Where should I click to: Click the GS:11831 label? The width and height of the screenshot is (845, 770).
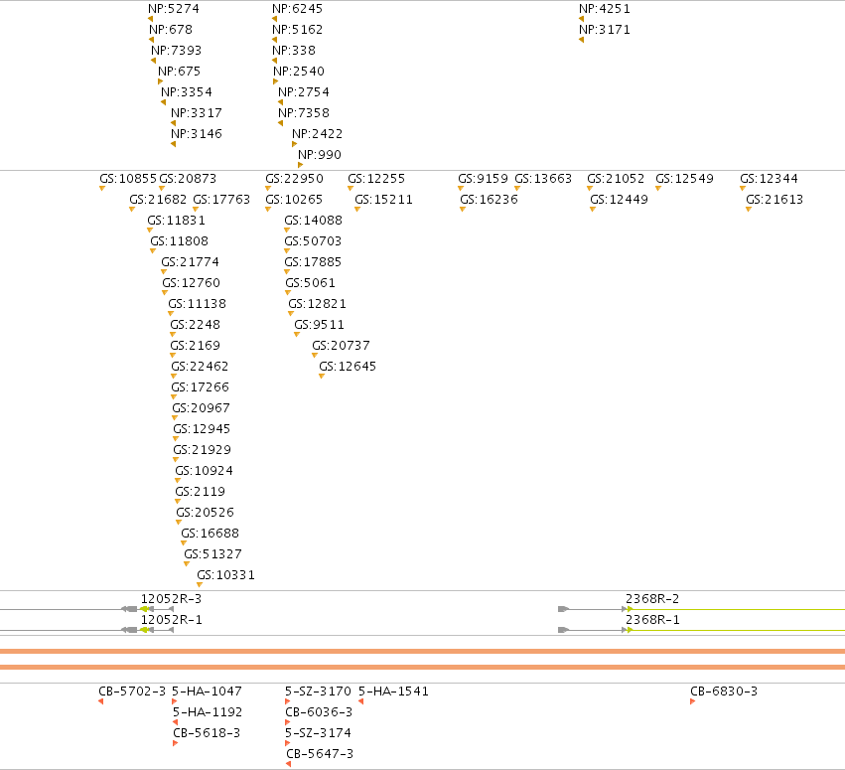click(176, 221)
